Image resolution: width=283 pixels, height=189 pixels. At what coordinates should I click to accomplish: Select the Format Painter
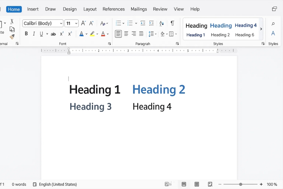[x=12, y=37]
